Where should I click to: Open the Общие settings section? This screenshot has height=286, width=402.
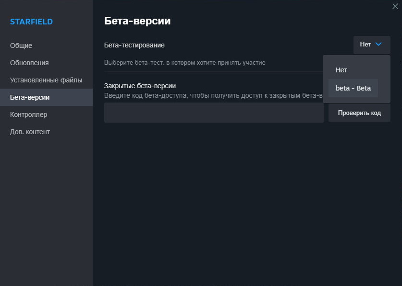tap(21, 46)
